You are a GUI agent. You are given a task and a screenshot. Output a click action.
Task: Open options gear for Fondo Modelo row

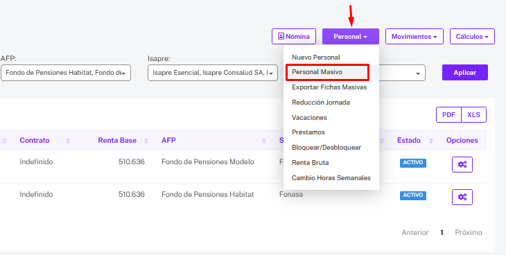(x=462, y=165)
